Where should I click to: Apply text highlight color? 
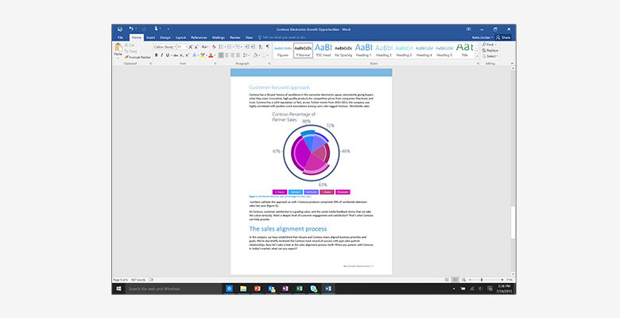pyautogui.click(x=204, y=56)
